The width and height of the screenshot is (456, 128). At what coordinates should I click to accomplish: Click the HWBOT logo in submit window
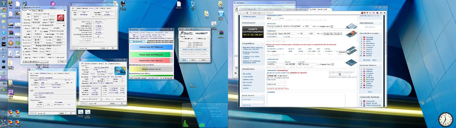[x=201, y=33]
